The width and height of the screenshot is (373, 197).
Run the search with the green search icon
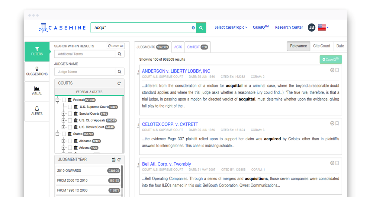click(x=201, y=27)
